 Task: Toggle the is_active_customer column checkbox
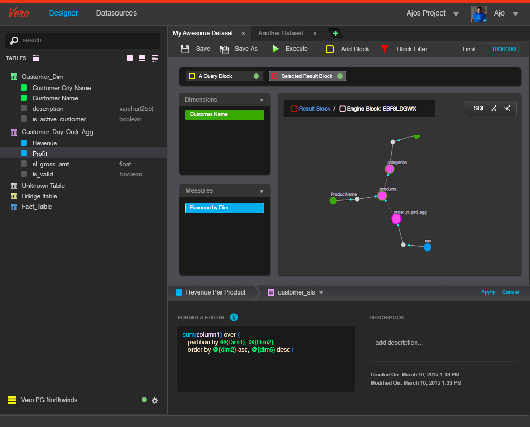[x=24, y=119]
